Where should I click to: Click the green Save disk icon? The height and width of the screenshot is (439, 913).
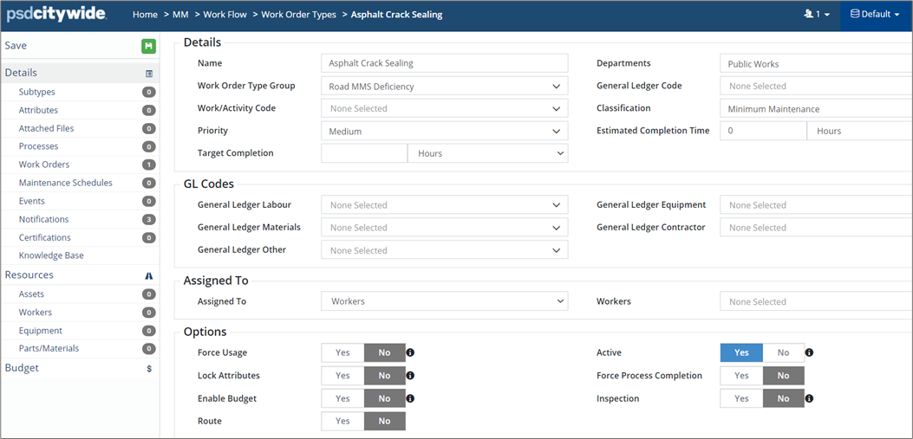[148, 46]
